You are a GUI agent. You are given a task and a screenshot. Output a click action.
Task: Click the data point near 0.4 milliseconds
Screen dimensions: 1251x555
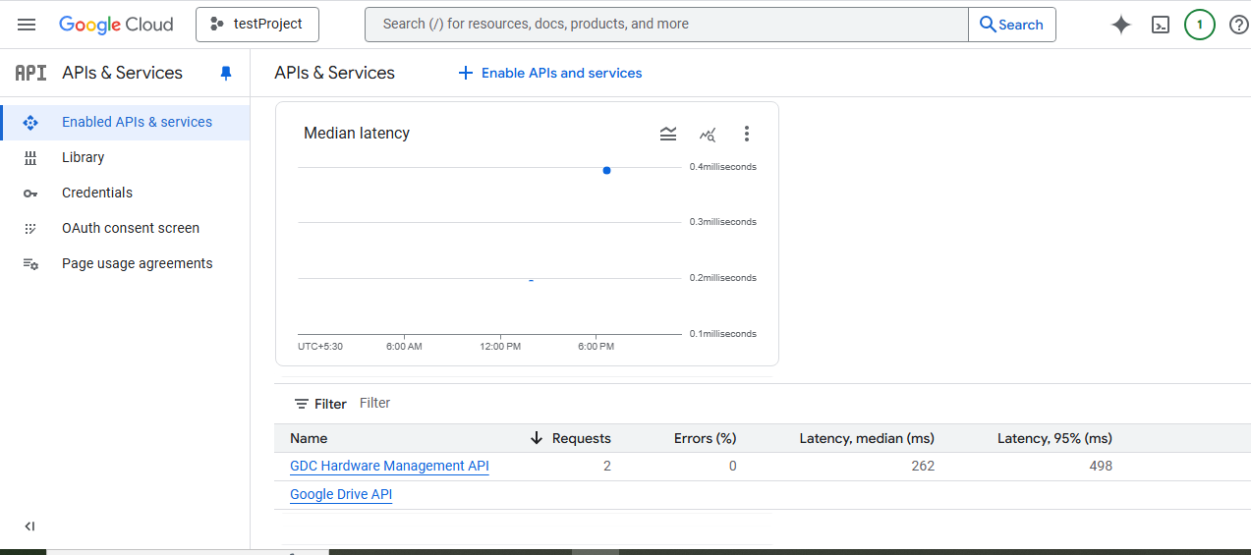coord(606,171)
